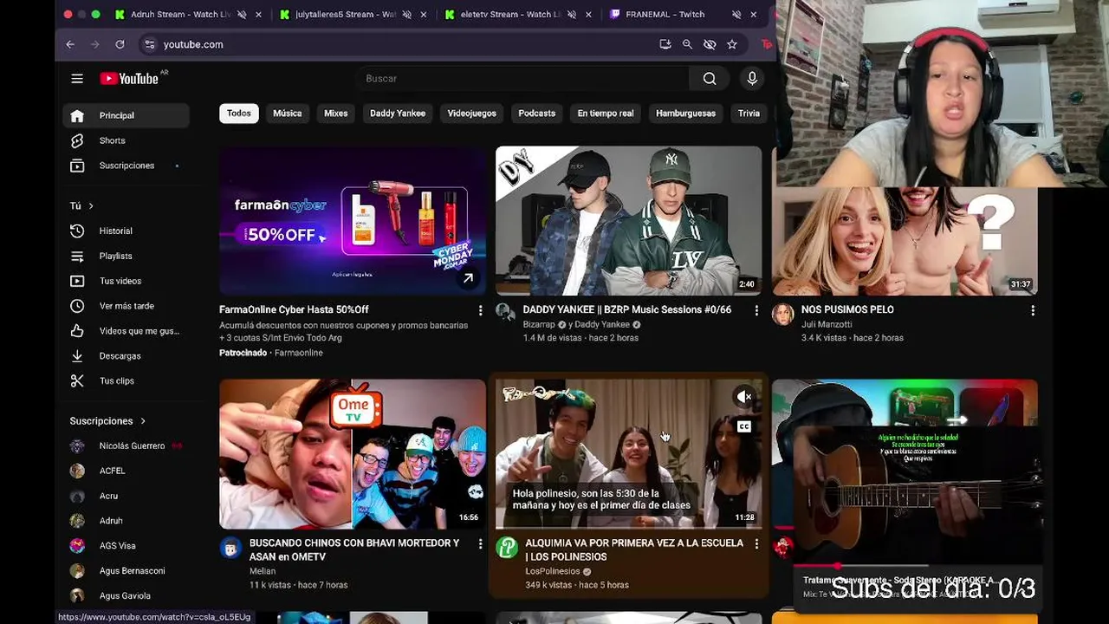The width and height of the screenshot is (1109, 624).
Task: Click the eye-slash tracking icon in address bar
Action: (x=710, y=44)
